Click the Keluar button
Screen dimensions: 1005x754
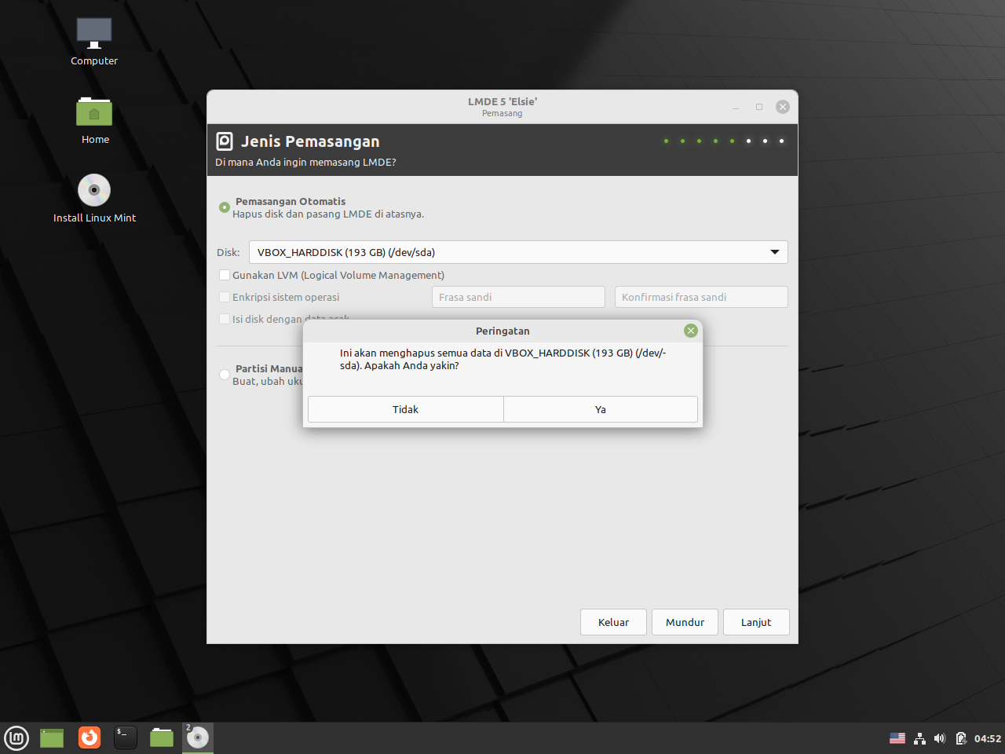coord(613,622)
